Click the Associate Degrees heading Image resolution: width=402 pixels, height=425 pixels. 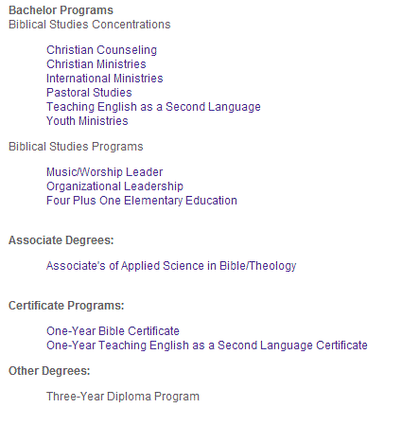(61, 240)
